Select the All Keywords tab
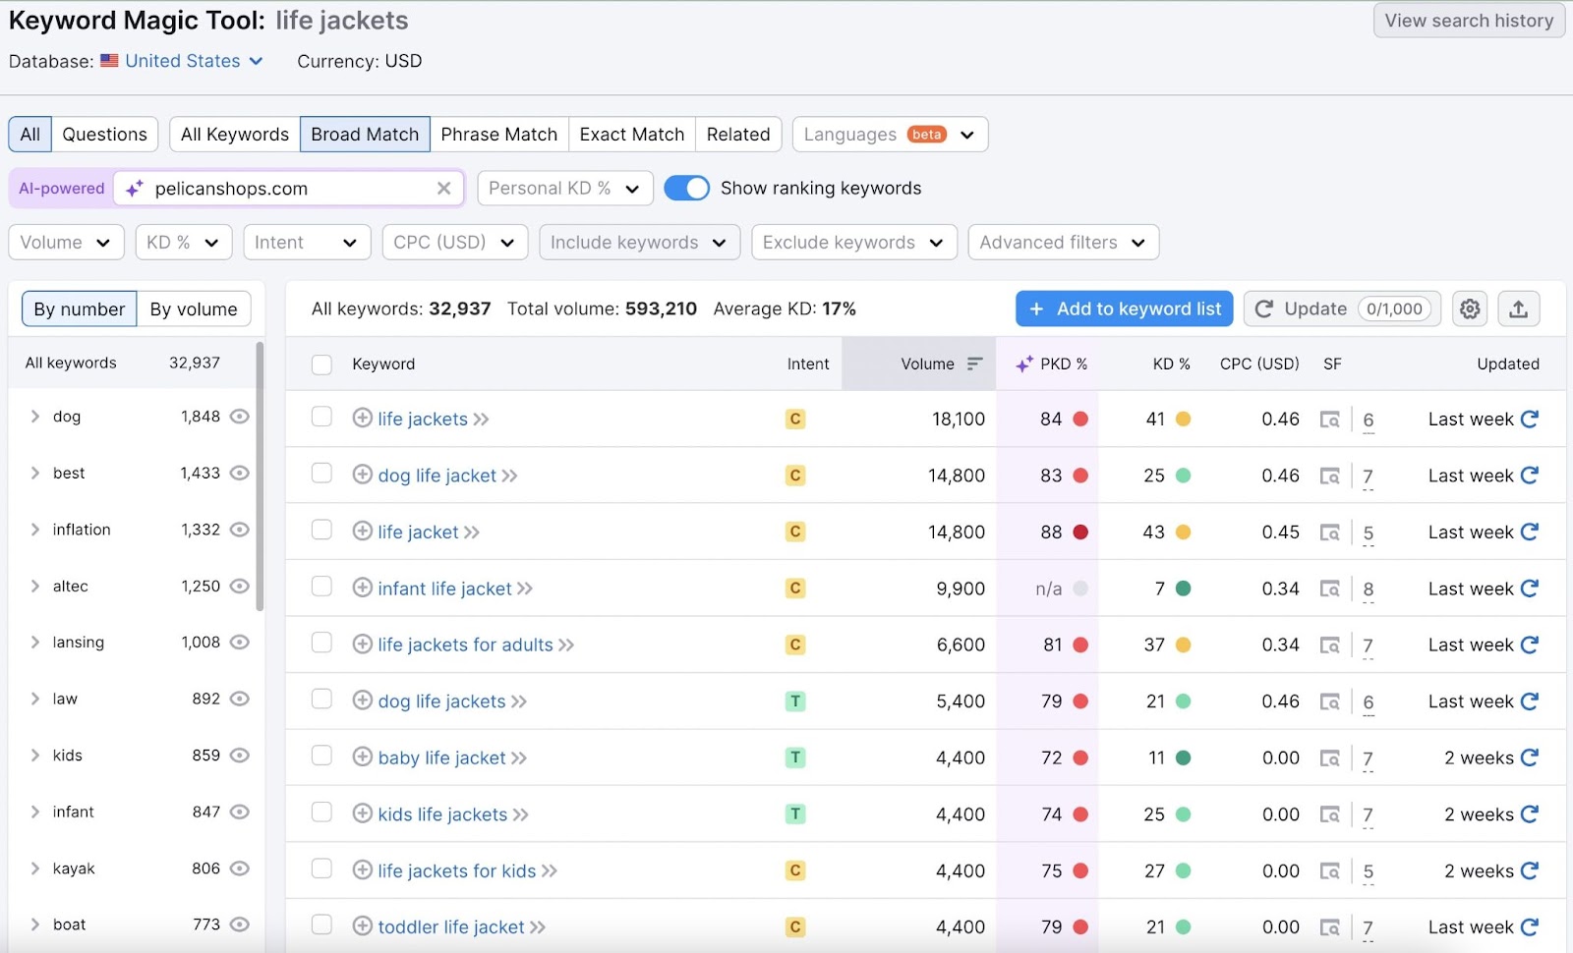Screen dimensions: 1573x953 tap(235, 134)
